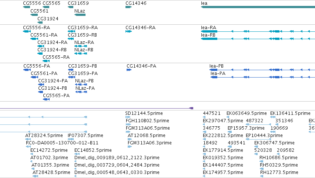Click the long teal lea gene bar

(258, 7)
